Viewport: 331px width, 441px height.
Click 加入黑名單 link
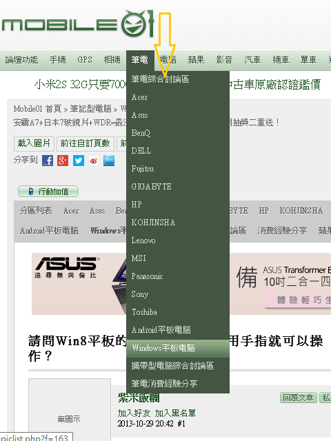click(175, 413)
